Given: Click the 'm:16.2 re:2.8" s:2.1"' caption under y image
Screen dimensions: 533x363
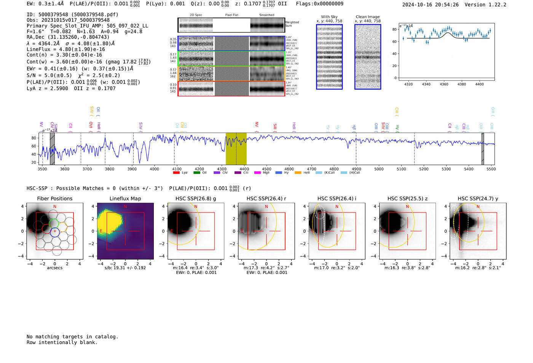Looking at the screenshot, I should 478,268.
